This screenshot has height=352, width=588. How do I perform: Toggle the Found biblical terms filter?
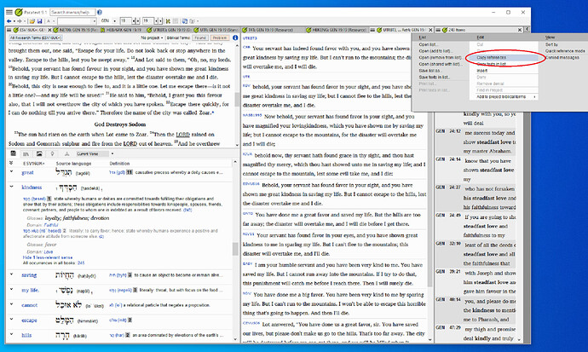coord(200,38)
